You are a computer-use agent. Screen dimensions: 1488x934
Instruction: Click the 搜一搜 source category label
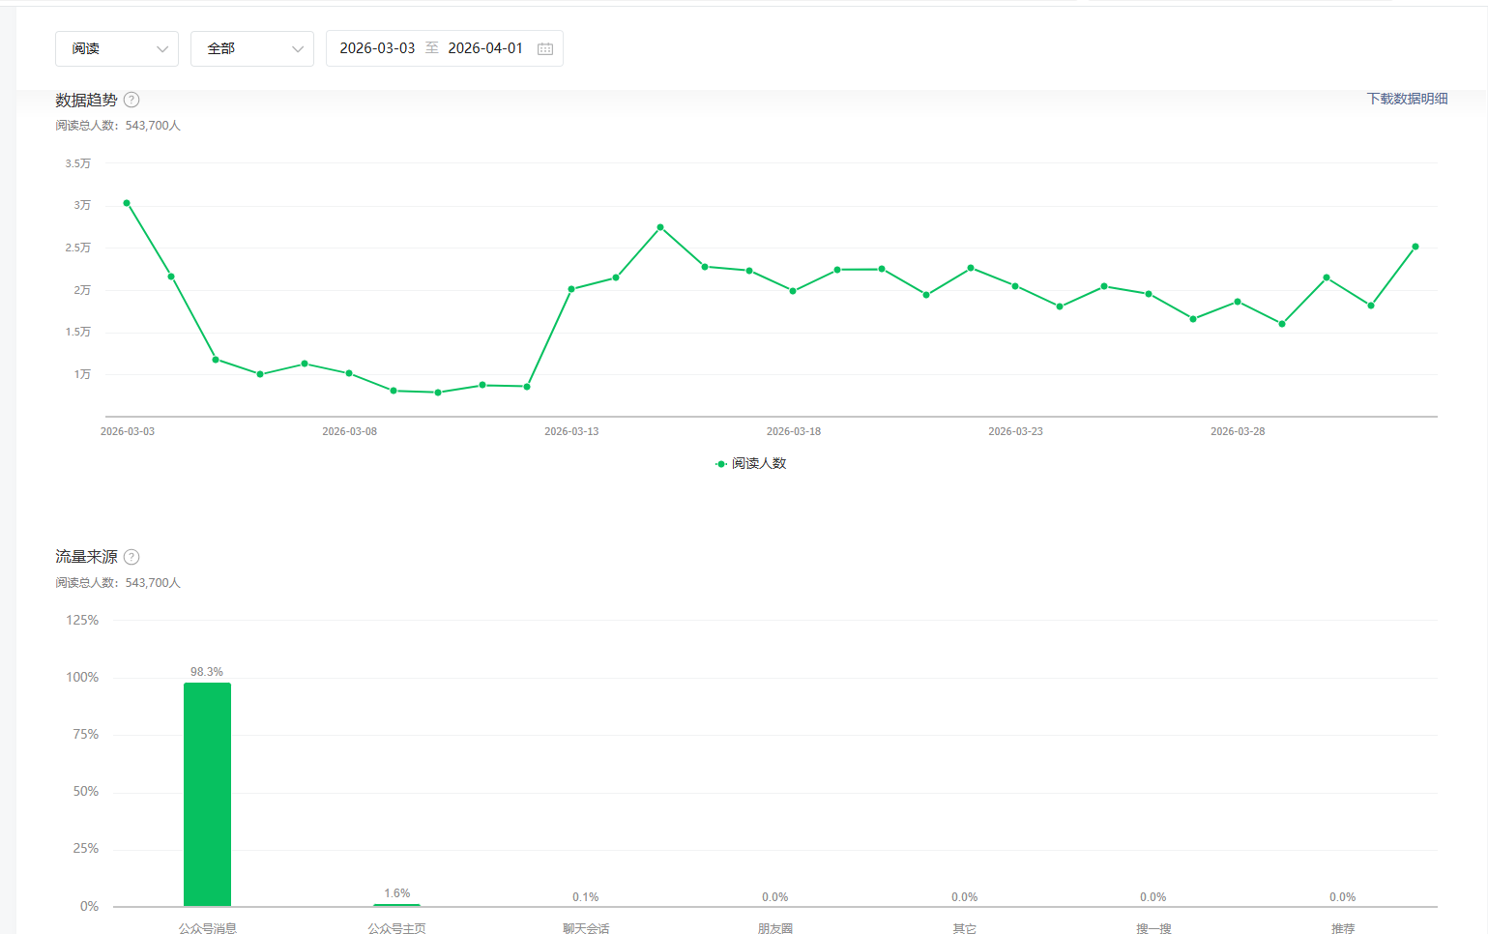pyautogui.click(x=1153, y=928)
